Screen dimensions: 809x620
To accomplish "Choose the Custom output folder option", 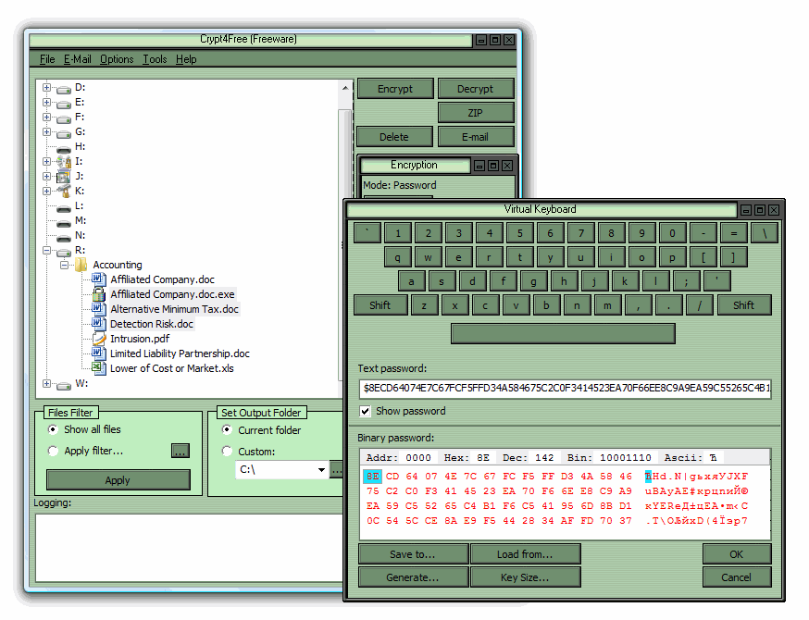I will (227, 451).
